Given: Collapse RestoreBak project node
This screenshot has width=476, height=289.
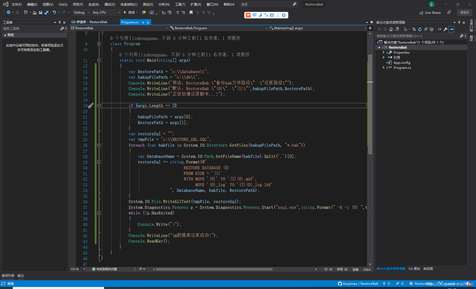Looking at the screenshot, I should 379,47.
